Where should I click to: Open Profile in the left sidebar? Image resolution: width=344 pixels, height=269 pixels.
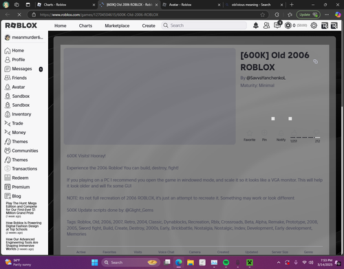click(15, 60)
